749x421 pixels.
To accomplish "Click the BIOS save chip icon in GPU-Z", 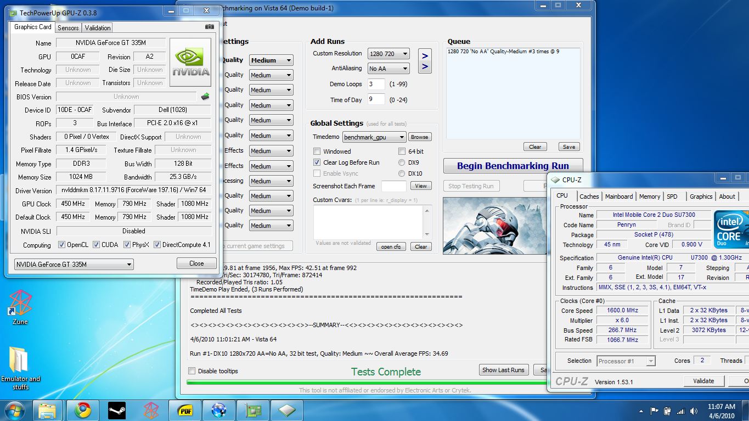I will [205, 97].
